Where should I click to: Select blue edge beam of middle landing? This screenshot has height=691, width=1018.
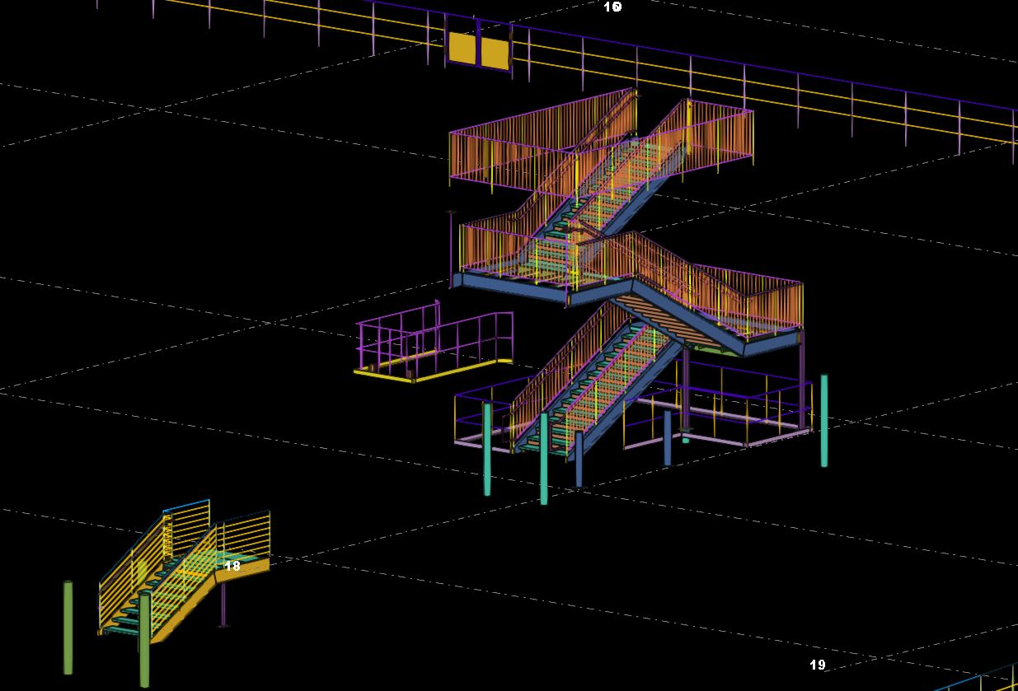click(x=511, y=289)
